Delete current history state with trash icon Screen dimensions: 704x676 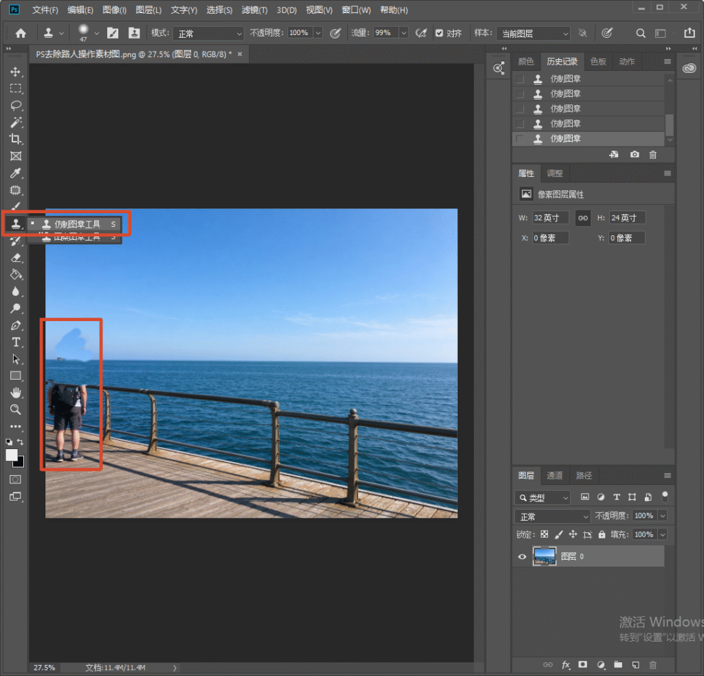pos(653,155)
